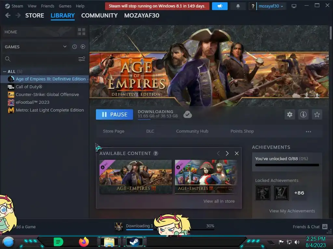The image size is (333, 249).
Task: Show game information icon
Action: point(303,114)
